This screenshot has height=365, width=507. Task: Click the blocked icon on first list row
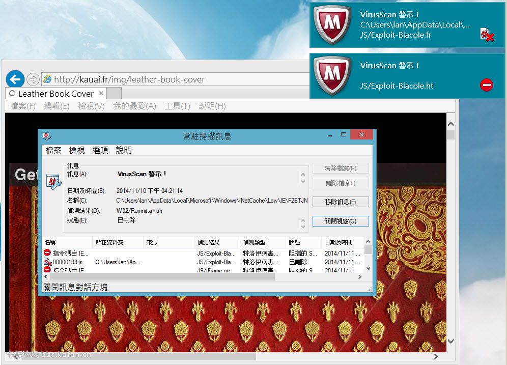pos(47,252)
